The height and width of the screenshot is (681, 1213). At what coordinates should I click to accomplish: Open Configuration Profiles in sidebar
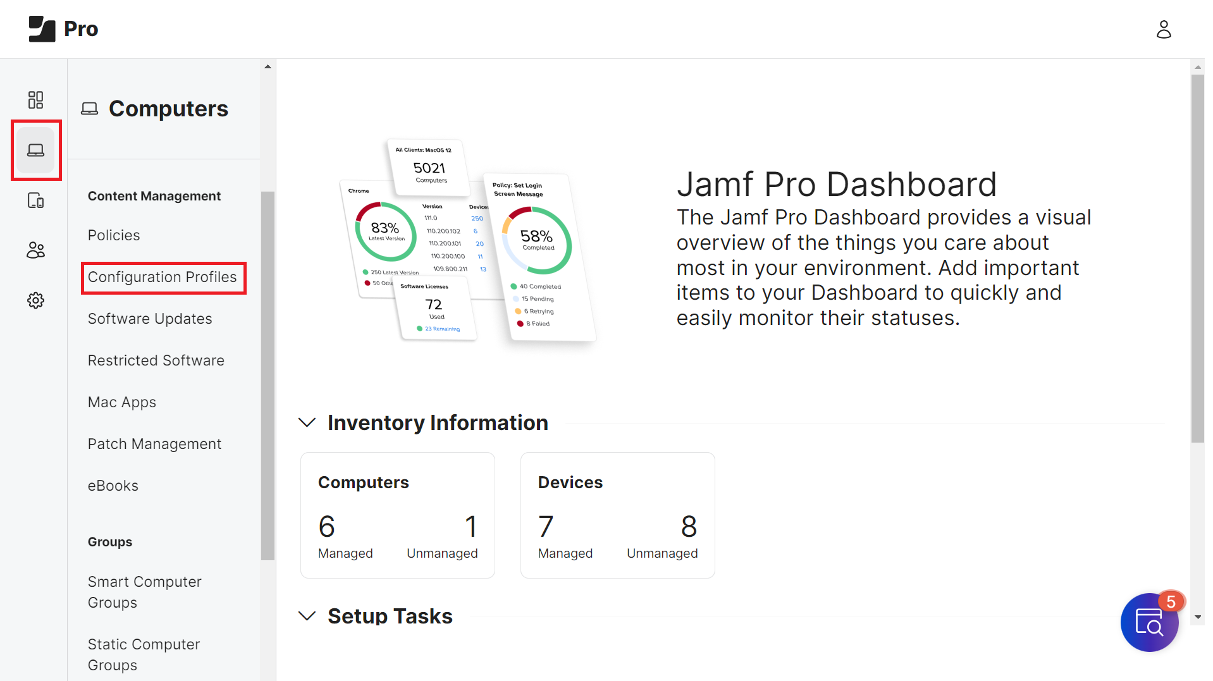point(162,277)
